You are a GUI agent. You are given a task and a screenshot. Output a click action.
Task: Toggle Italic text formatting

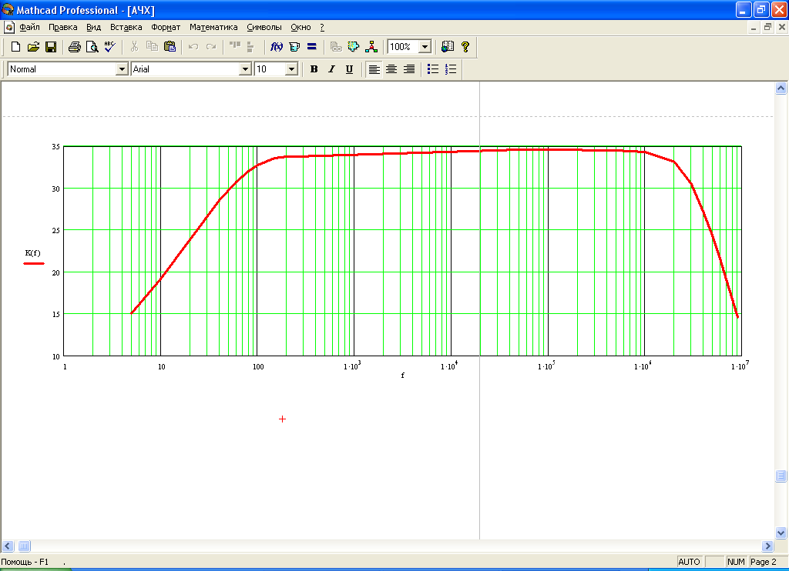(331, 69)
